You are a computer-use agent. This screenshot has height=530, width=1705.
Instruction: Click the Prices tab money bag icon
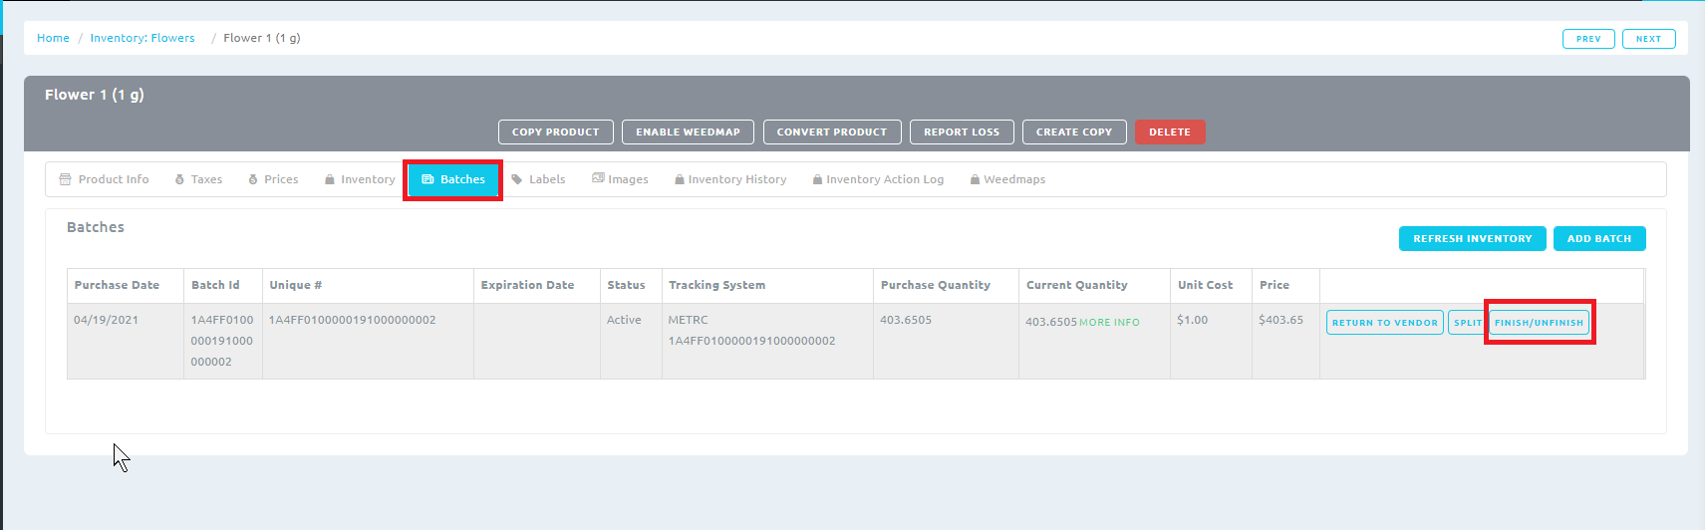tap(253, 179)
